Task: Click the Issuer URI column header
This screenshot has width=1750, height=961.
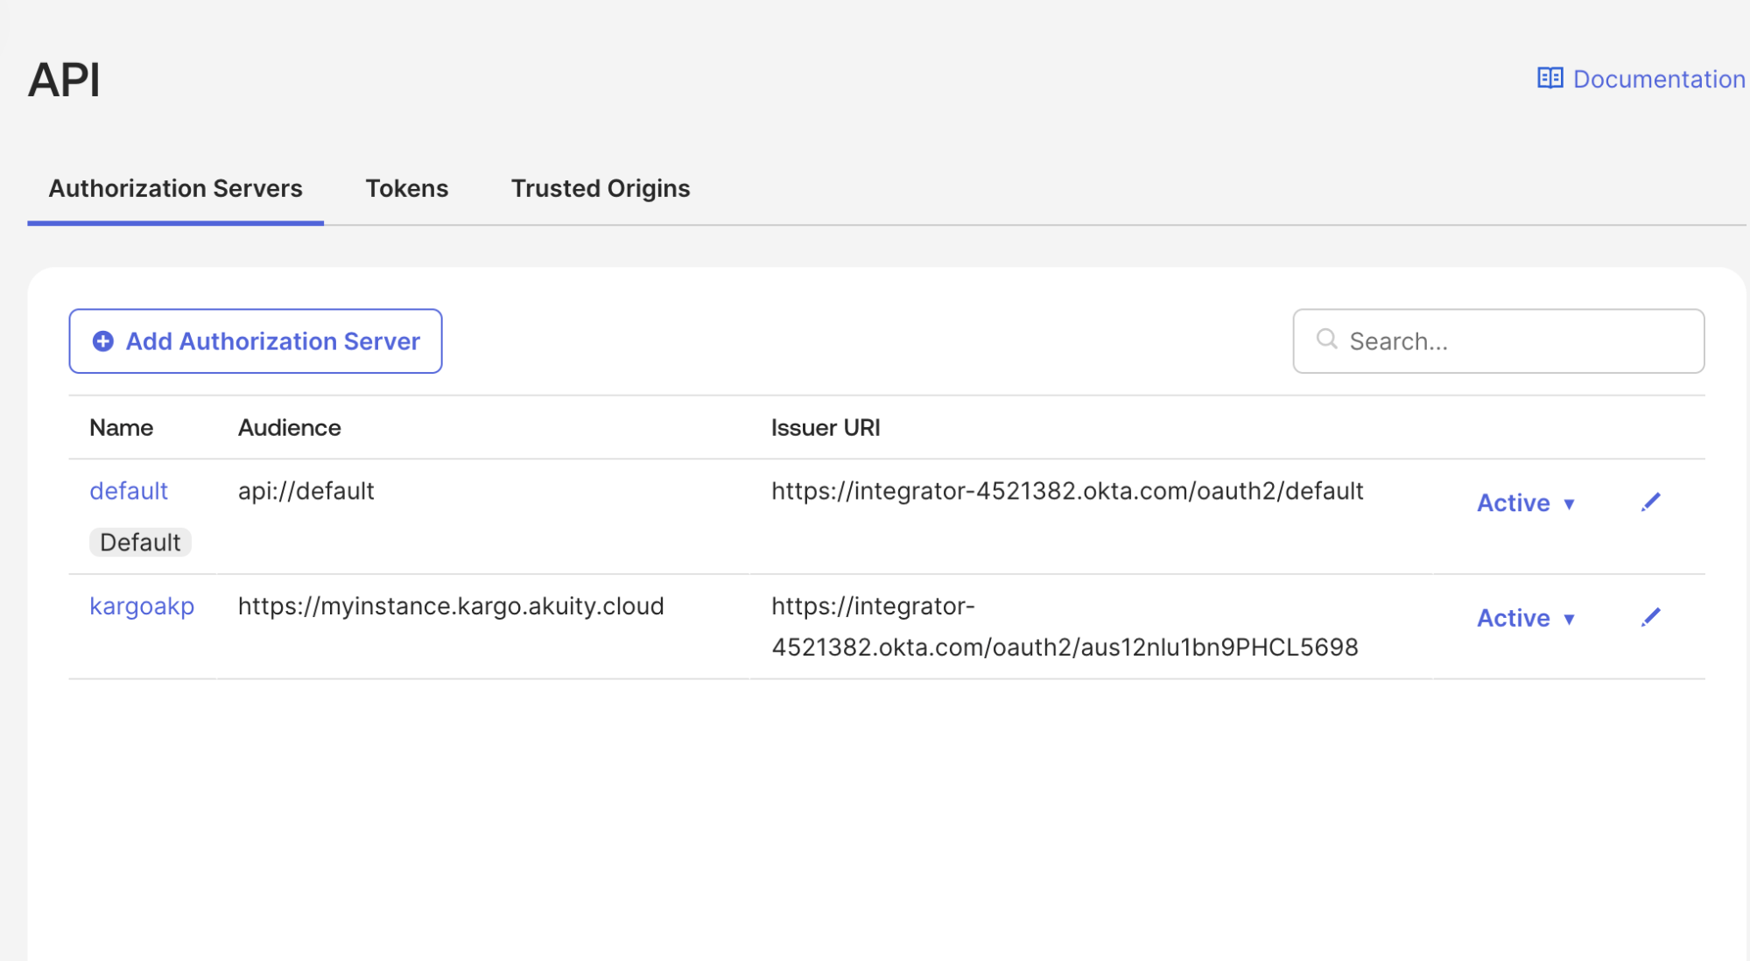Action: (826, 428)
